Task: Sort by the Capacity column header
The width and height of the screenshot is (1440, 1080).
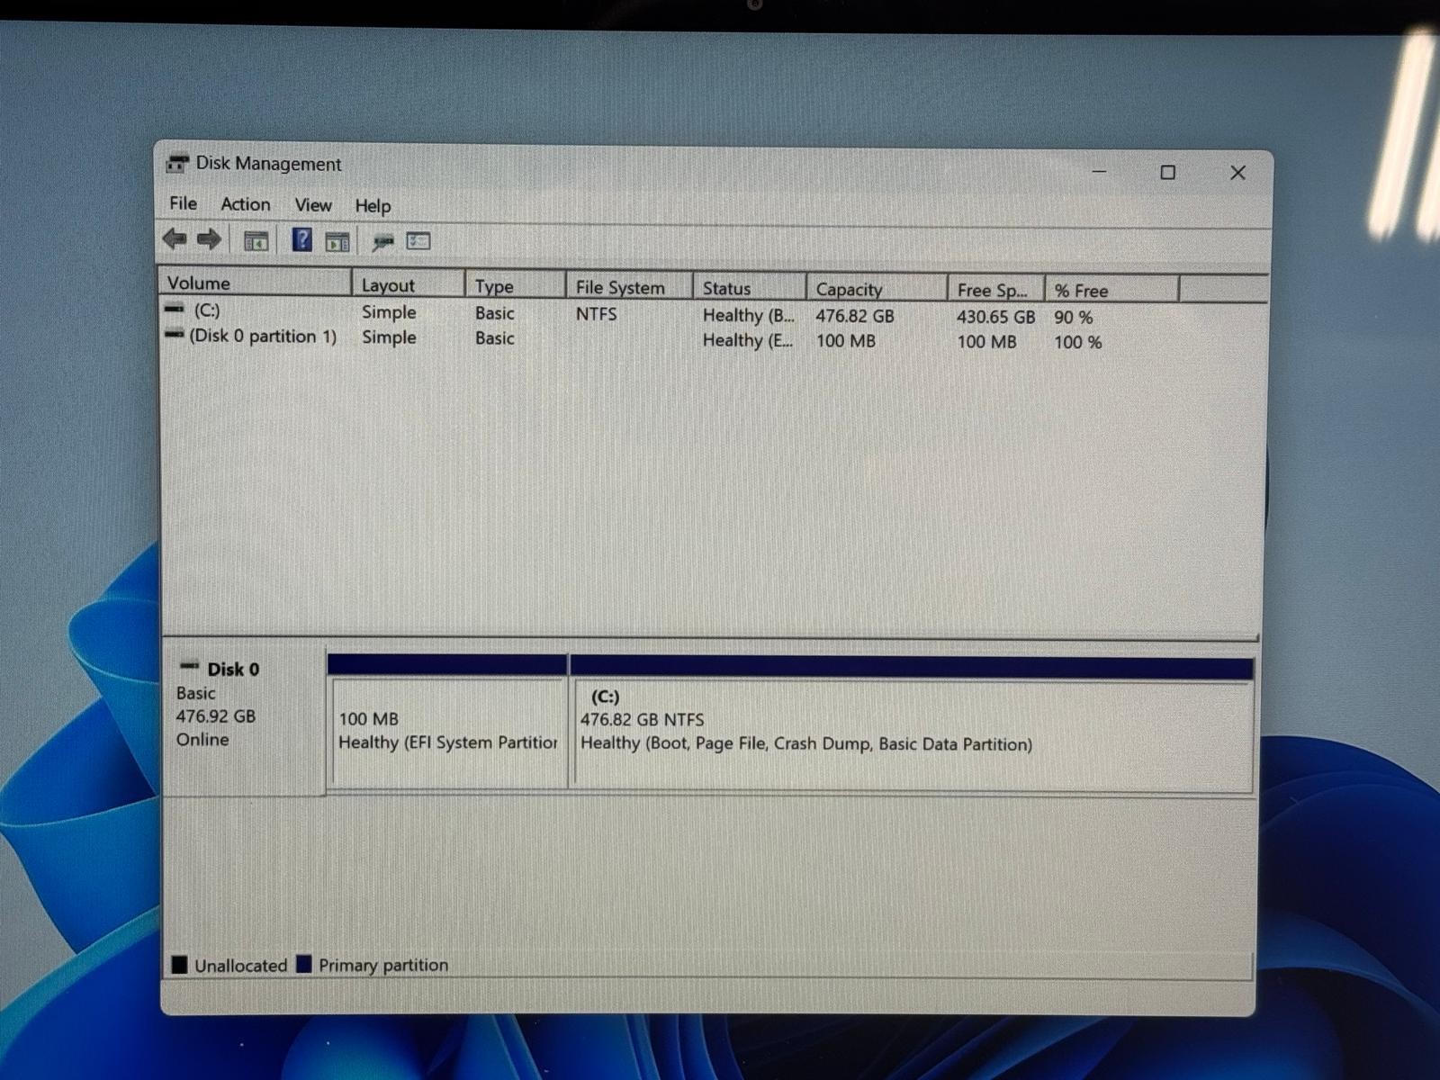Action: (x=877, y=289)
